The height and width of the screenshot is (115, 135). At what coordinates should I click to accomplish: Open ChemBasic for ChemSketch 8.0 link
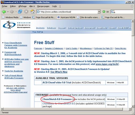tap(59, 104)
